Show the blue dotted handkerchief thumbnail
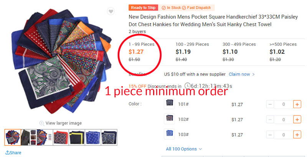This screenshot has width=307, height=157. tap(93, 137)
